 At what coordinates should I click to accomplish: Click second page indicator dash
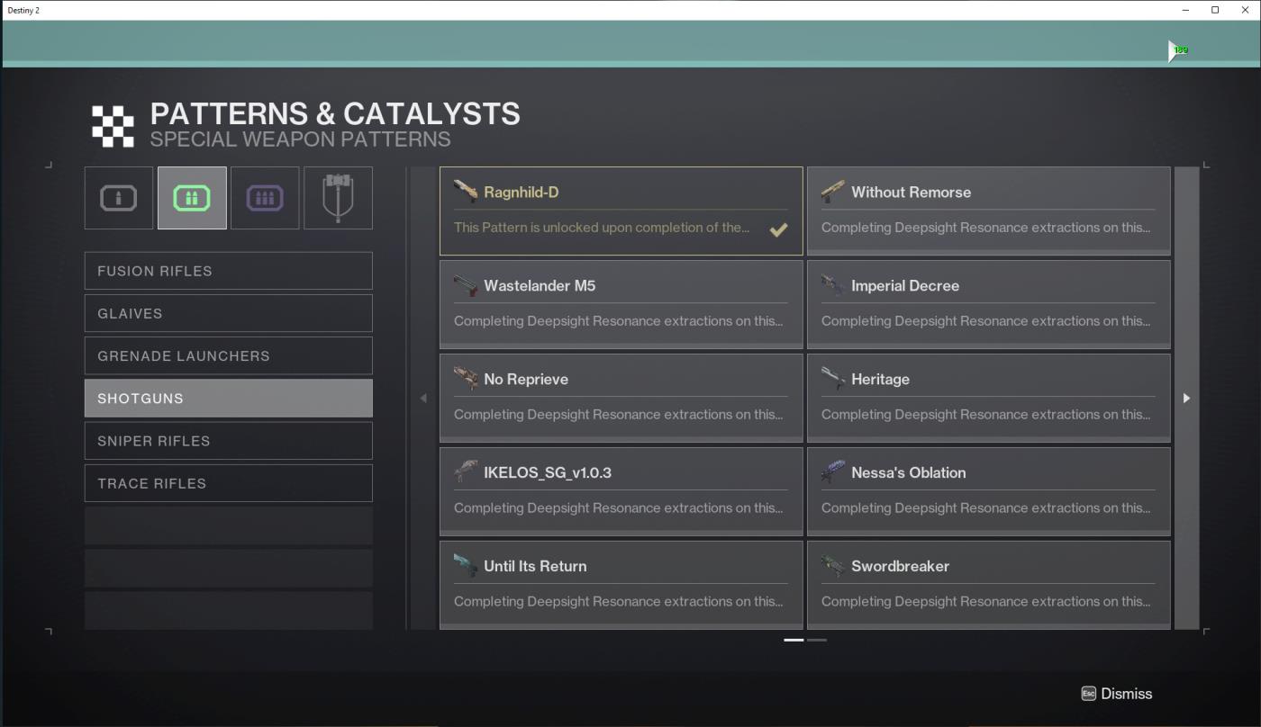click(x=817, y=640)
